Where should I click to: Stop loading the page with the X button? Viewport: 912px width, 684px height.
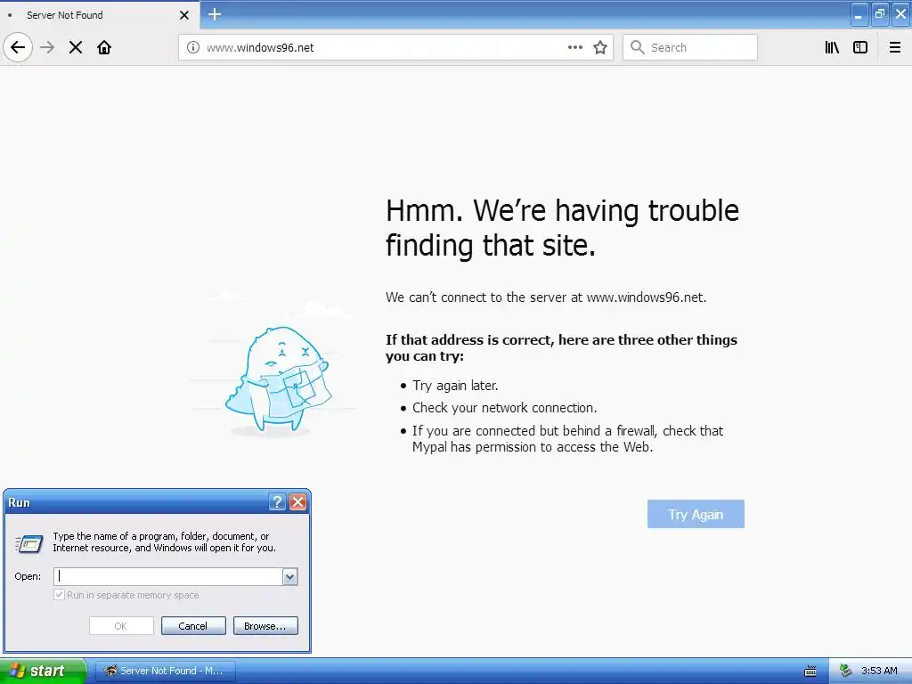click(x=76, y=48)
